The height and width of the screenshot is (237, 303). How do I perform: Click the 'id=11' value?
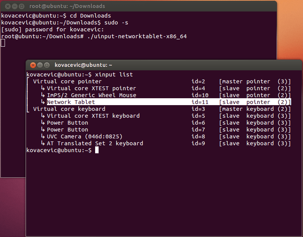(x=200, y=102)
